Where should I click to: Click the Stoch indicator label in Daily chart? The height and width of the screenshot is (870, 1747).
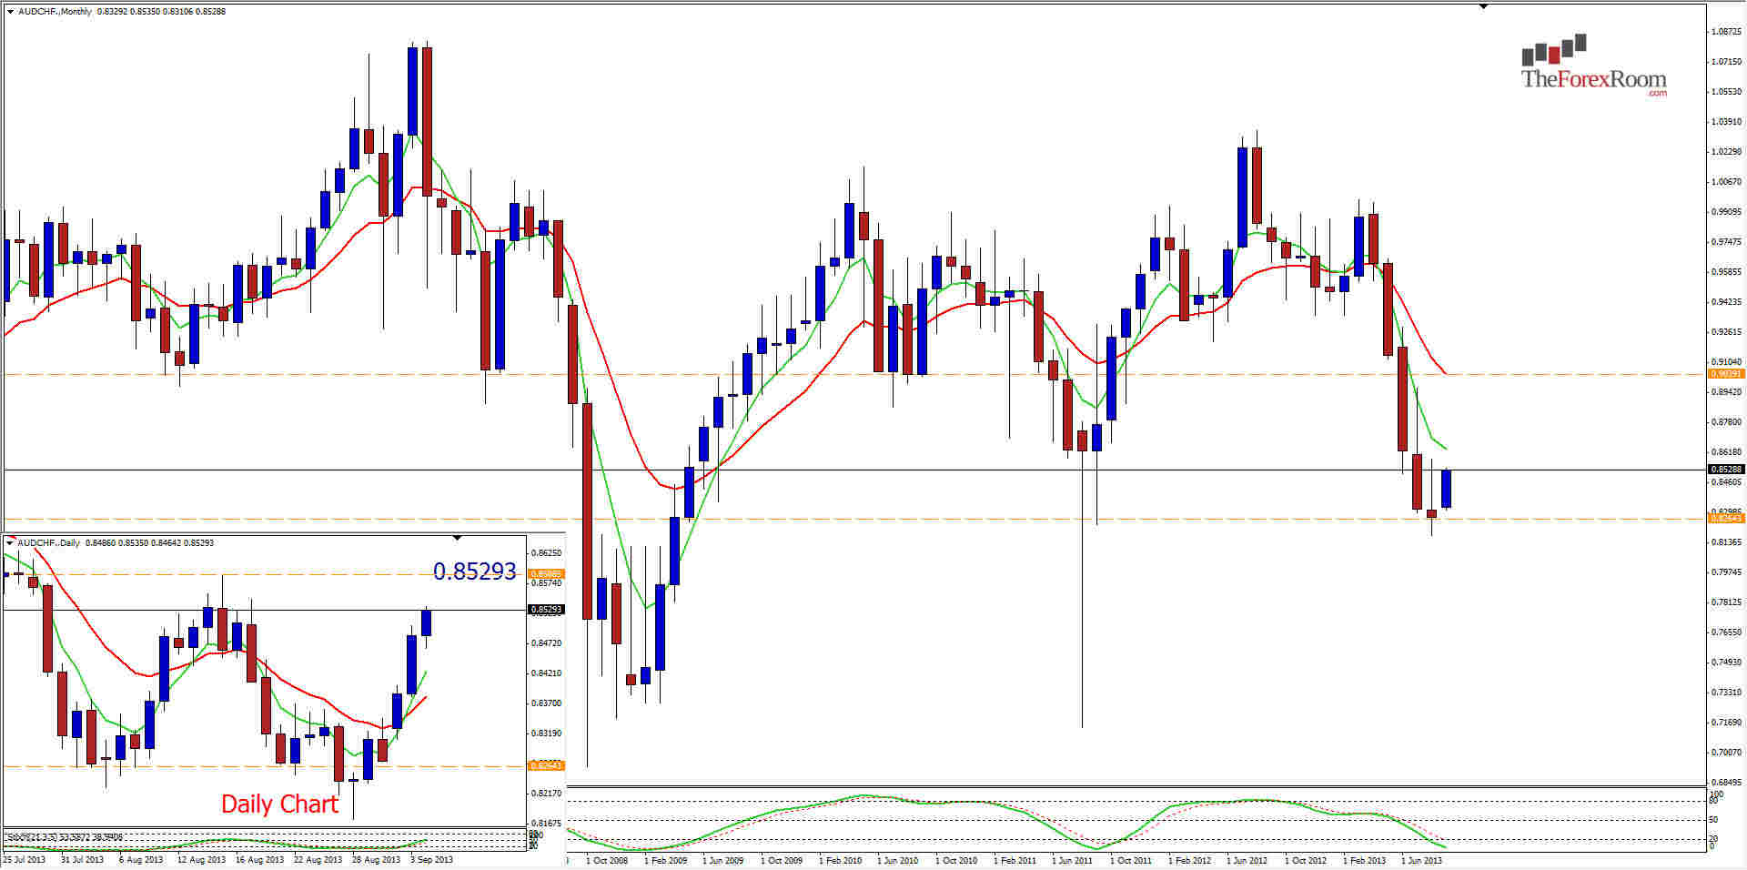pos(64,836)
